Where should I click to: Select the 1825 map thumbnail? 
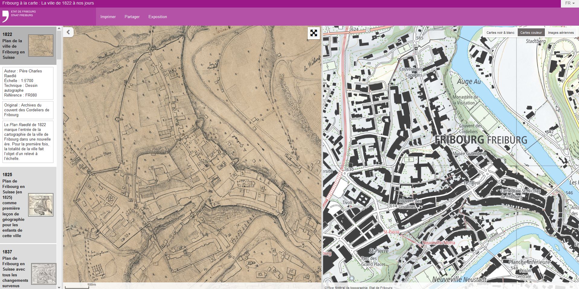click(41, 205)
